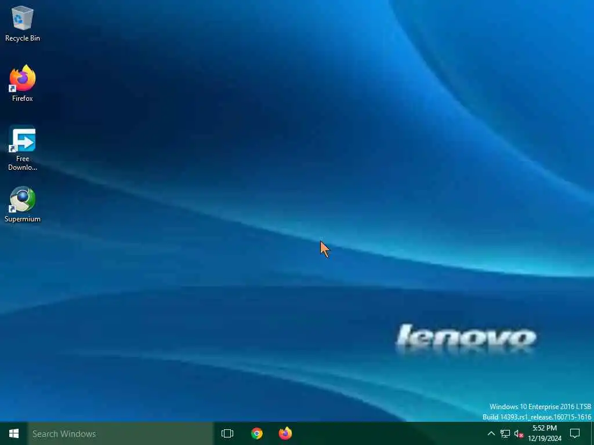Select the Recycle Bin desktop icon
This screenshot has height=445, width=594.
click(x=23, y=23)
